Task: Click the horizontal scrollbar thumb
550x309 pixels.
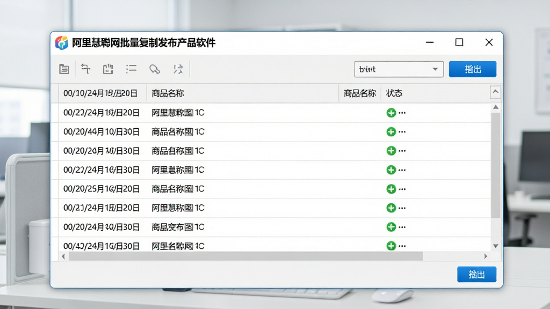Action: (x=245, y=256)
